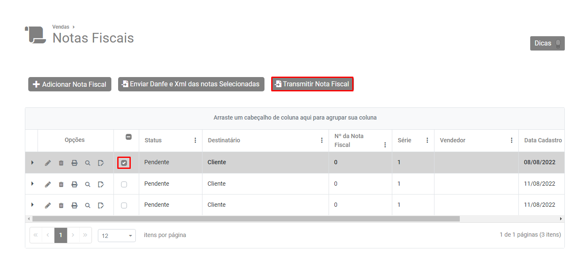Click the Transmitir Nota Fiscal button

coord(312,84)
